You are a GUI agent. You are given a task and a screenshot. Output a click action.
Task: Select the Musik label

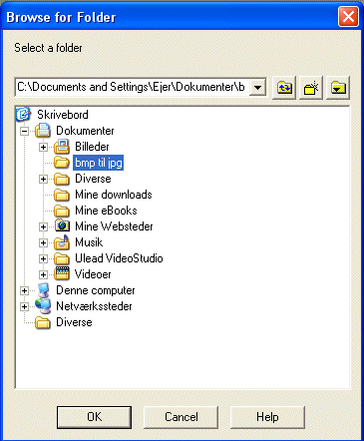89,242
